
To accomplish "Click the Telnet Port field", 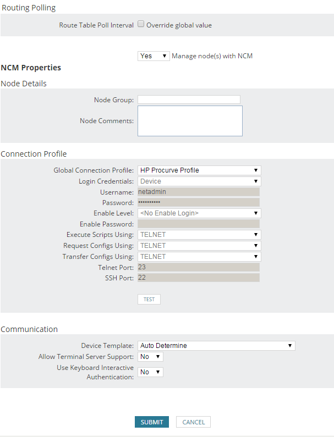I will [199, 267].
